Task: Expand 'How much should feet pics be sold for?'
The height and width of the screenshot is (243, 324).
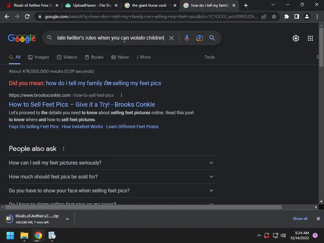Action: click(112, 177)
